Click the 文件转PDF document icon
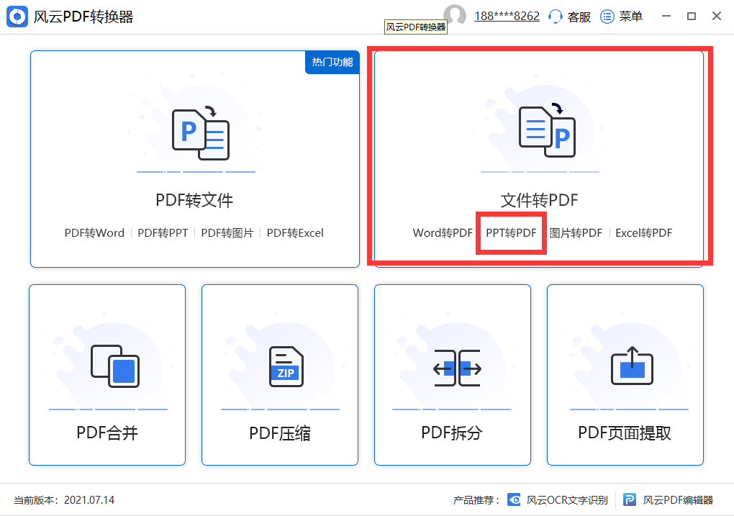Screen dimensions: 734x516 click(x=547, y=131)
